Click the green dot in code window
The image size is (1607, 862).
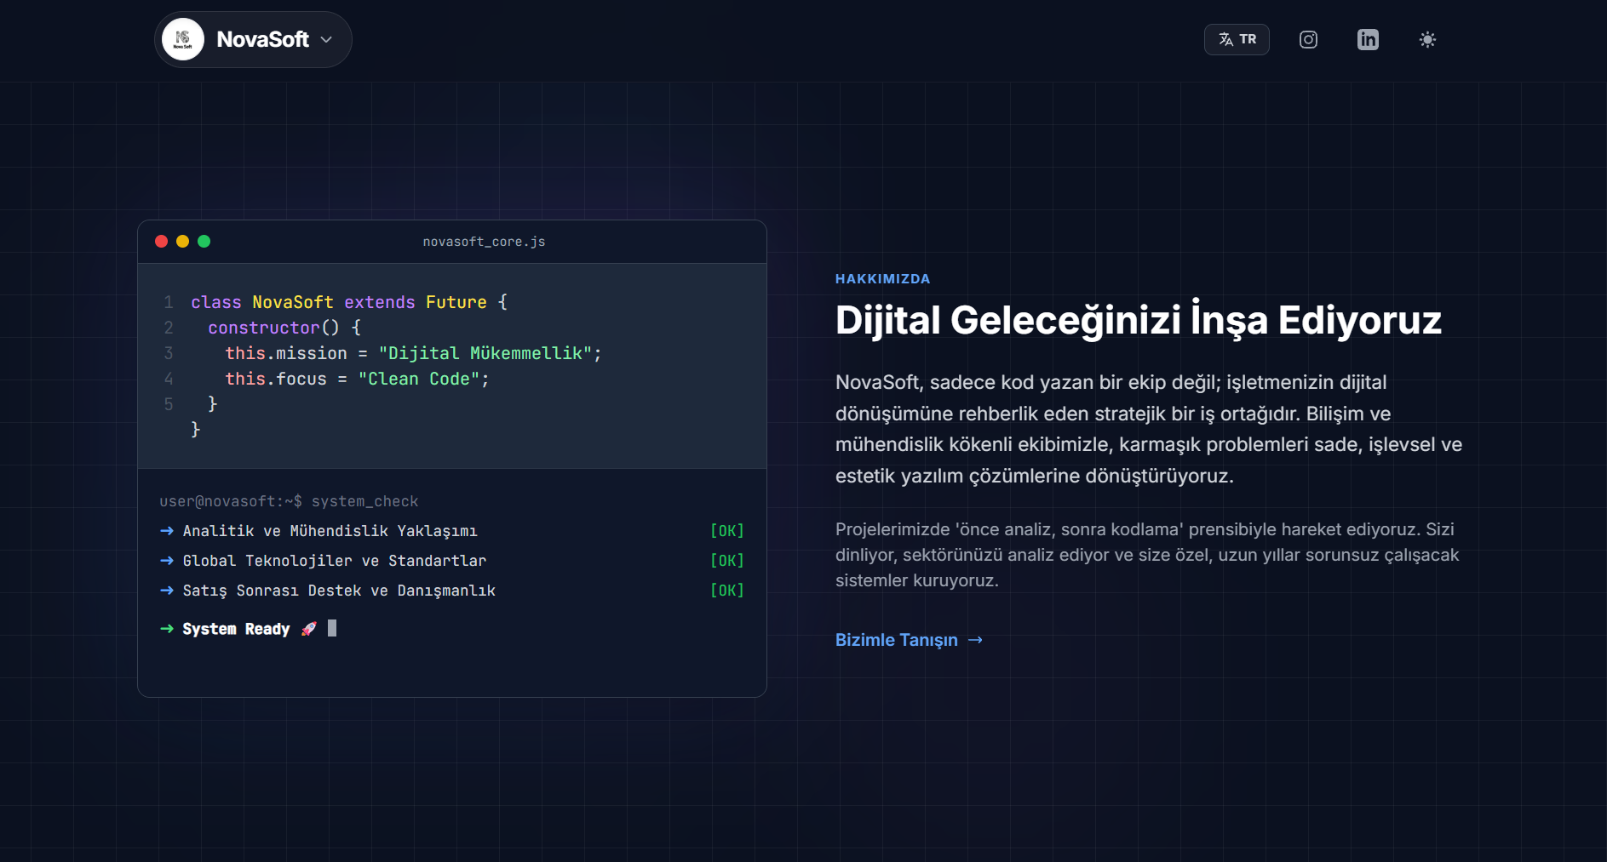[x=204, y=242]
